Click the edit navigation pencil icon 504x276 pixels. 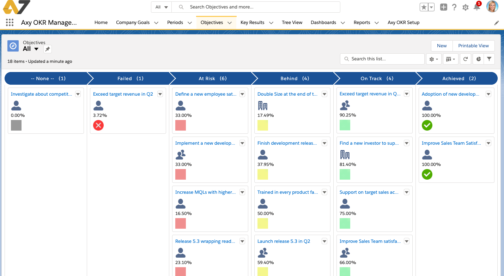coord(497,23)
